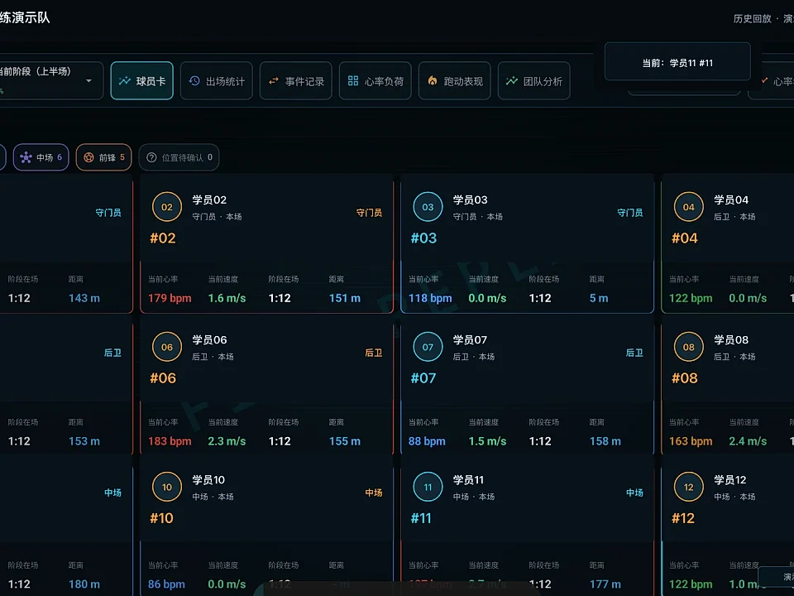Image resolution: width=794 pixels, height=596 pixels.
Task: Click the 118 bpm heart rate value
Action: 430,298
